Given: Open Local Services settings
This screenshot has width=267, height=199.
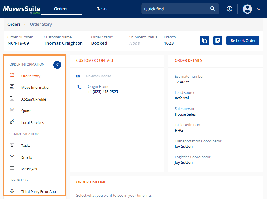Looking at the screenshot, I should click(32, 122).
